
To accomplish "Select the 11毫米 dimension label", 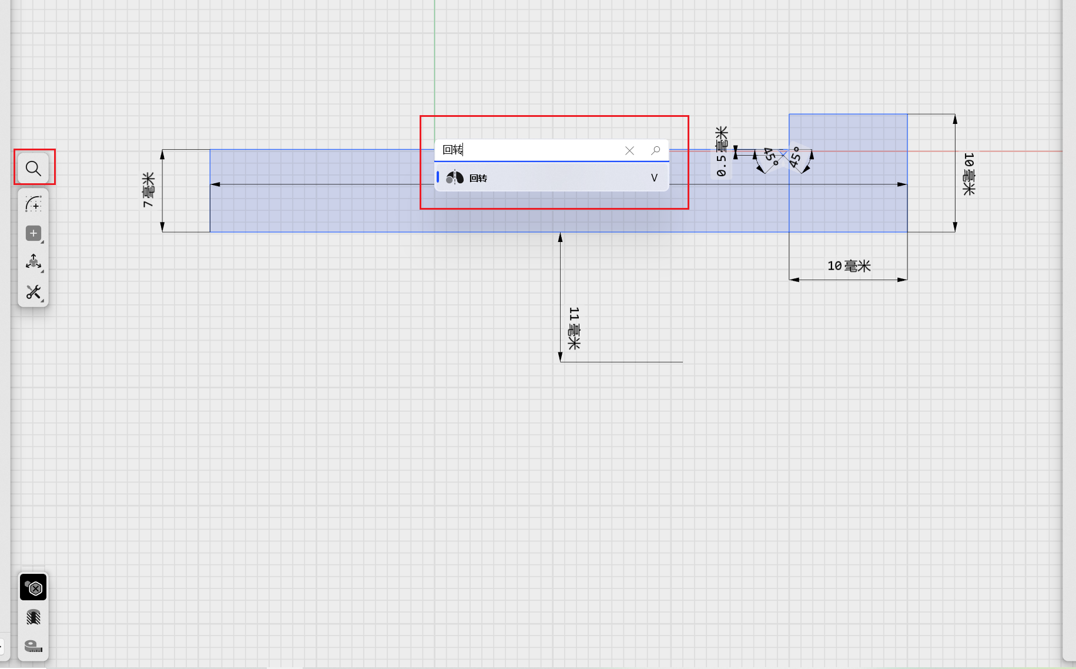I will pos(574,328).
